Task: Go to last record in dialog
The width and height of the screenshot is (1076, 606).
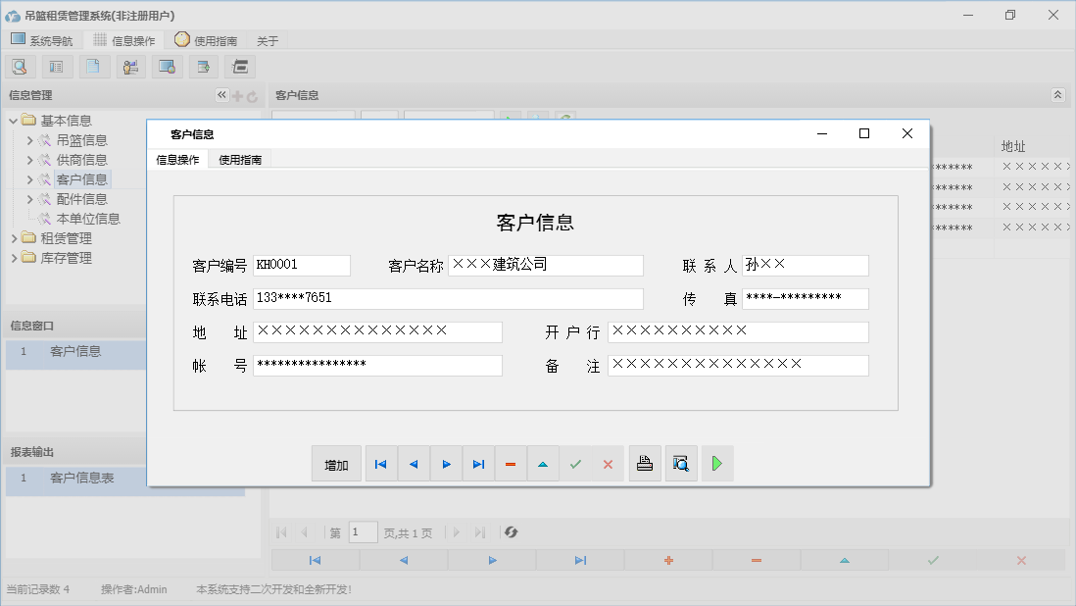Action: (478, 464)
